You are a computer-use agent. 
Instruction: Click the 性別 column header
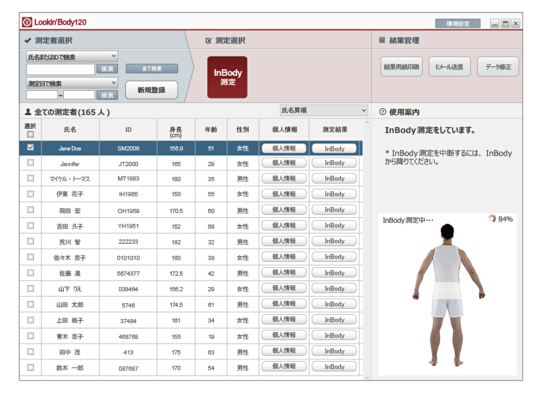point(243,129)
